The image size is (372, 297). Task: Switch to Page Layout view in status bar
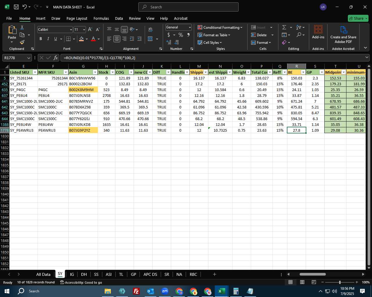(302, 282)
